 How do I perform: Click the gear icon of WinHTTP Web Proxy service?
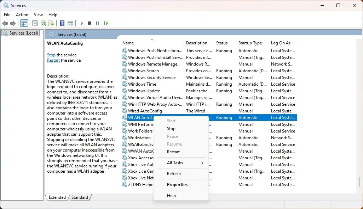[x=125, y=104]
